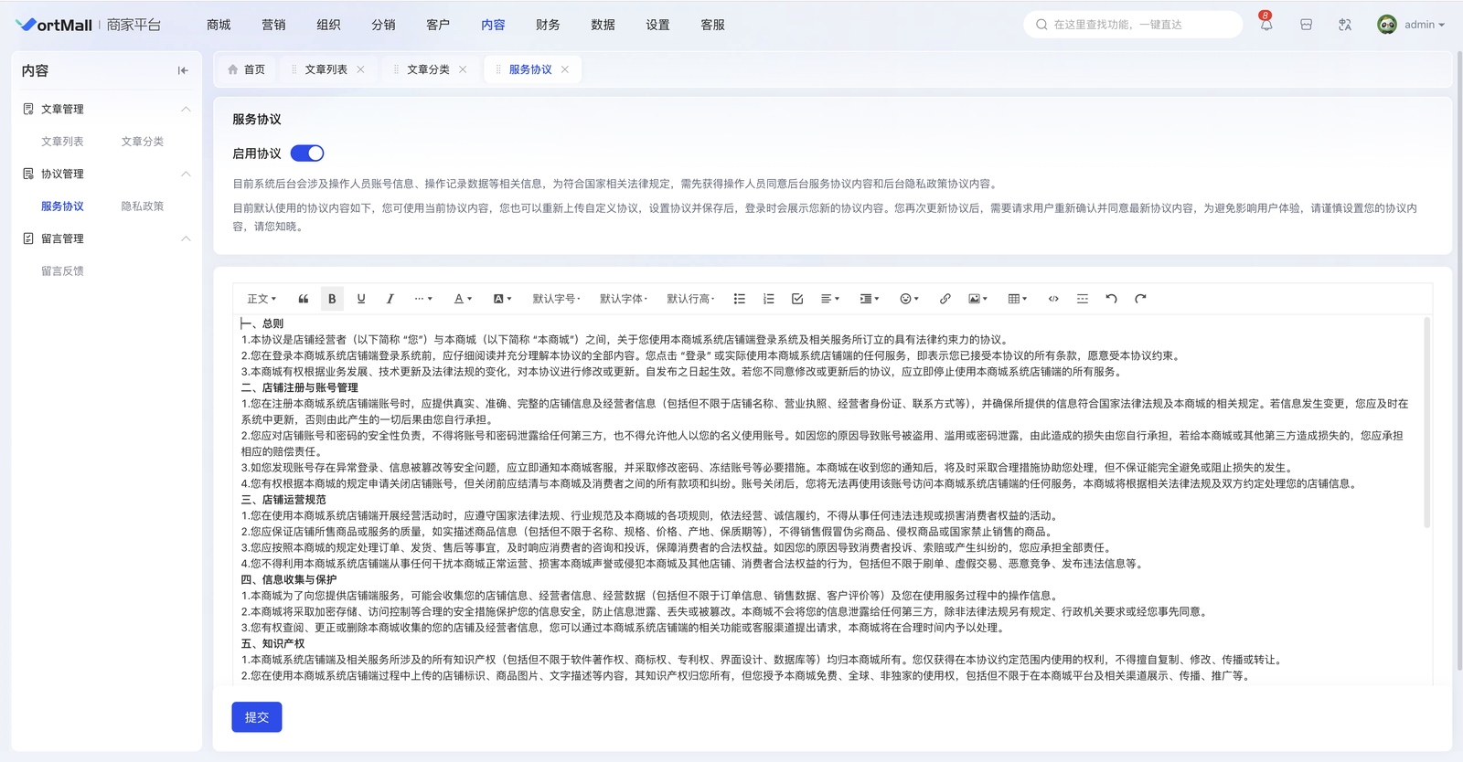Switch to the 文章列表 tab

326,69
